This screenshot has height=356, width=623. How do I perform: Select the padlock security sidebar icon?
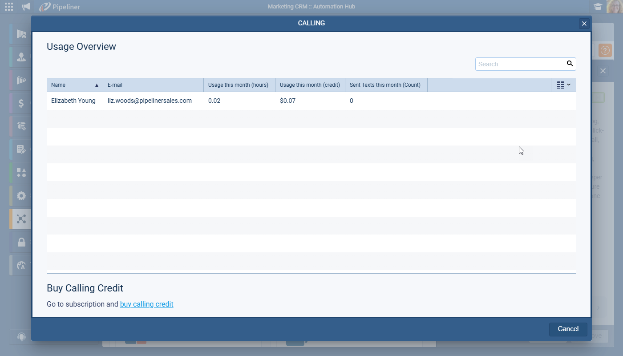point(21,242)
